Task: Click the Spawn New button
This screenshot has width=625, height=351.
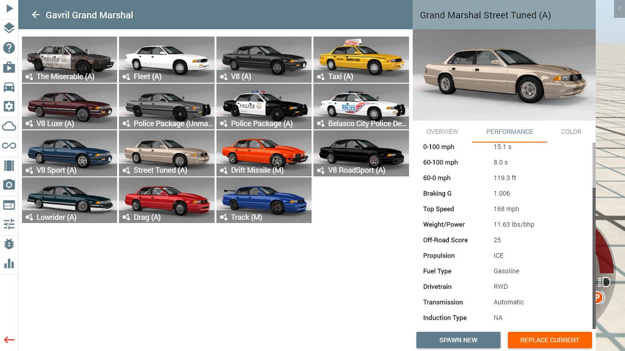Action: tap(458, 340)
